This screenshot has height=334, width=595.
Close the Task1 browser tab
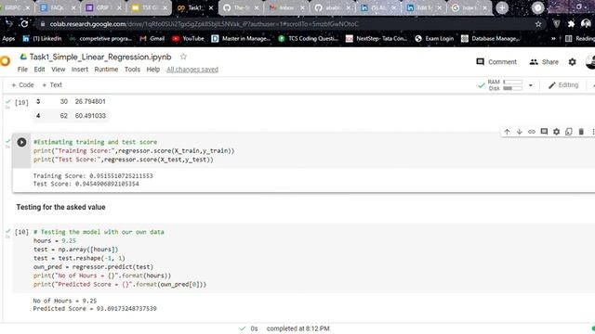(x=211, y=7)
